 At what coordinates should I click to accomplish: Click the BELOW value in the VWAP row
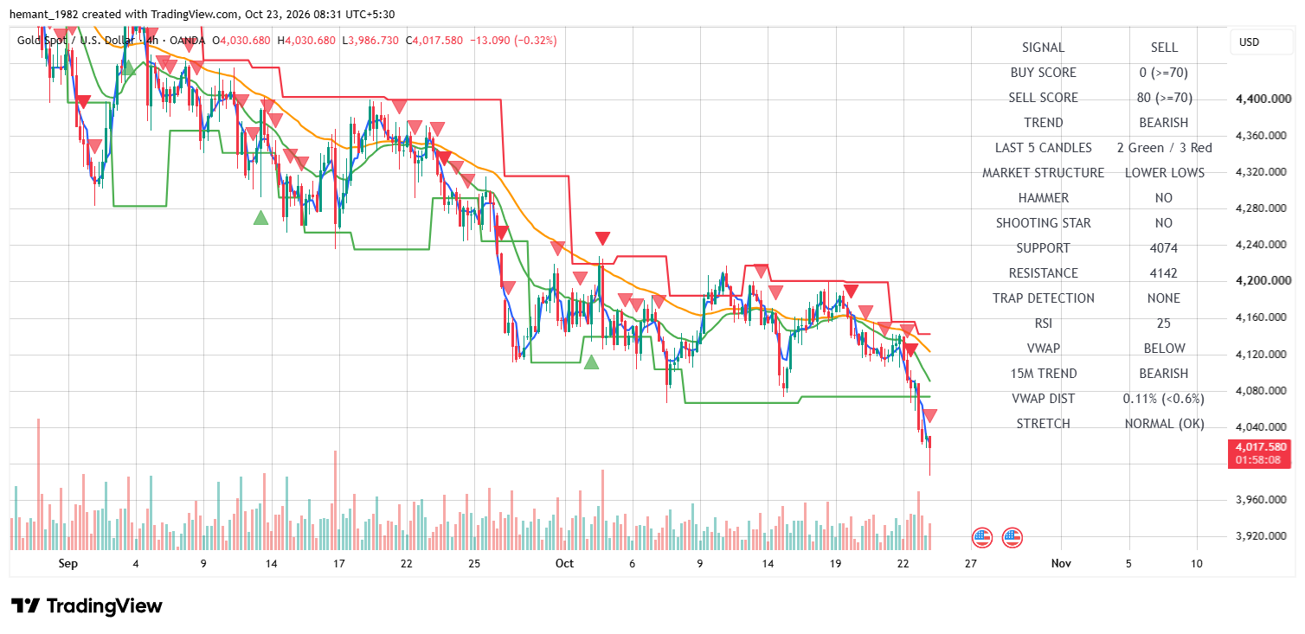point(1164,349)
